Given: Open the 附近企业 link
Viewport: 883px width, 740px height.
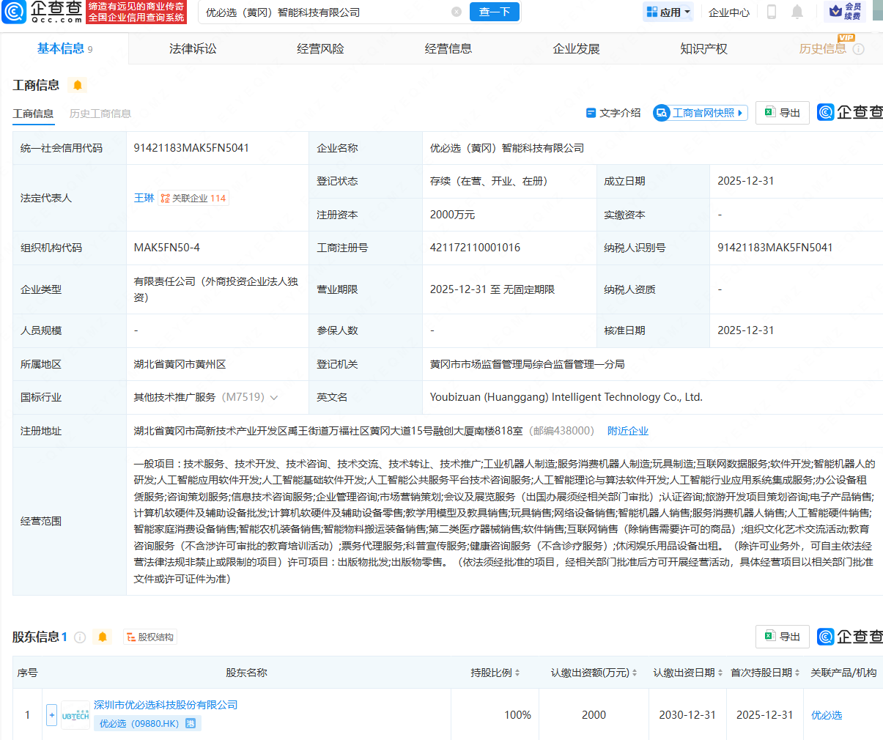Looking at the screenshot, I should [628, 431].
